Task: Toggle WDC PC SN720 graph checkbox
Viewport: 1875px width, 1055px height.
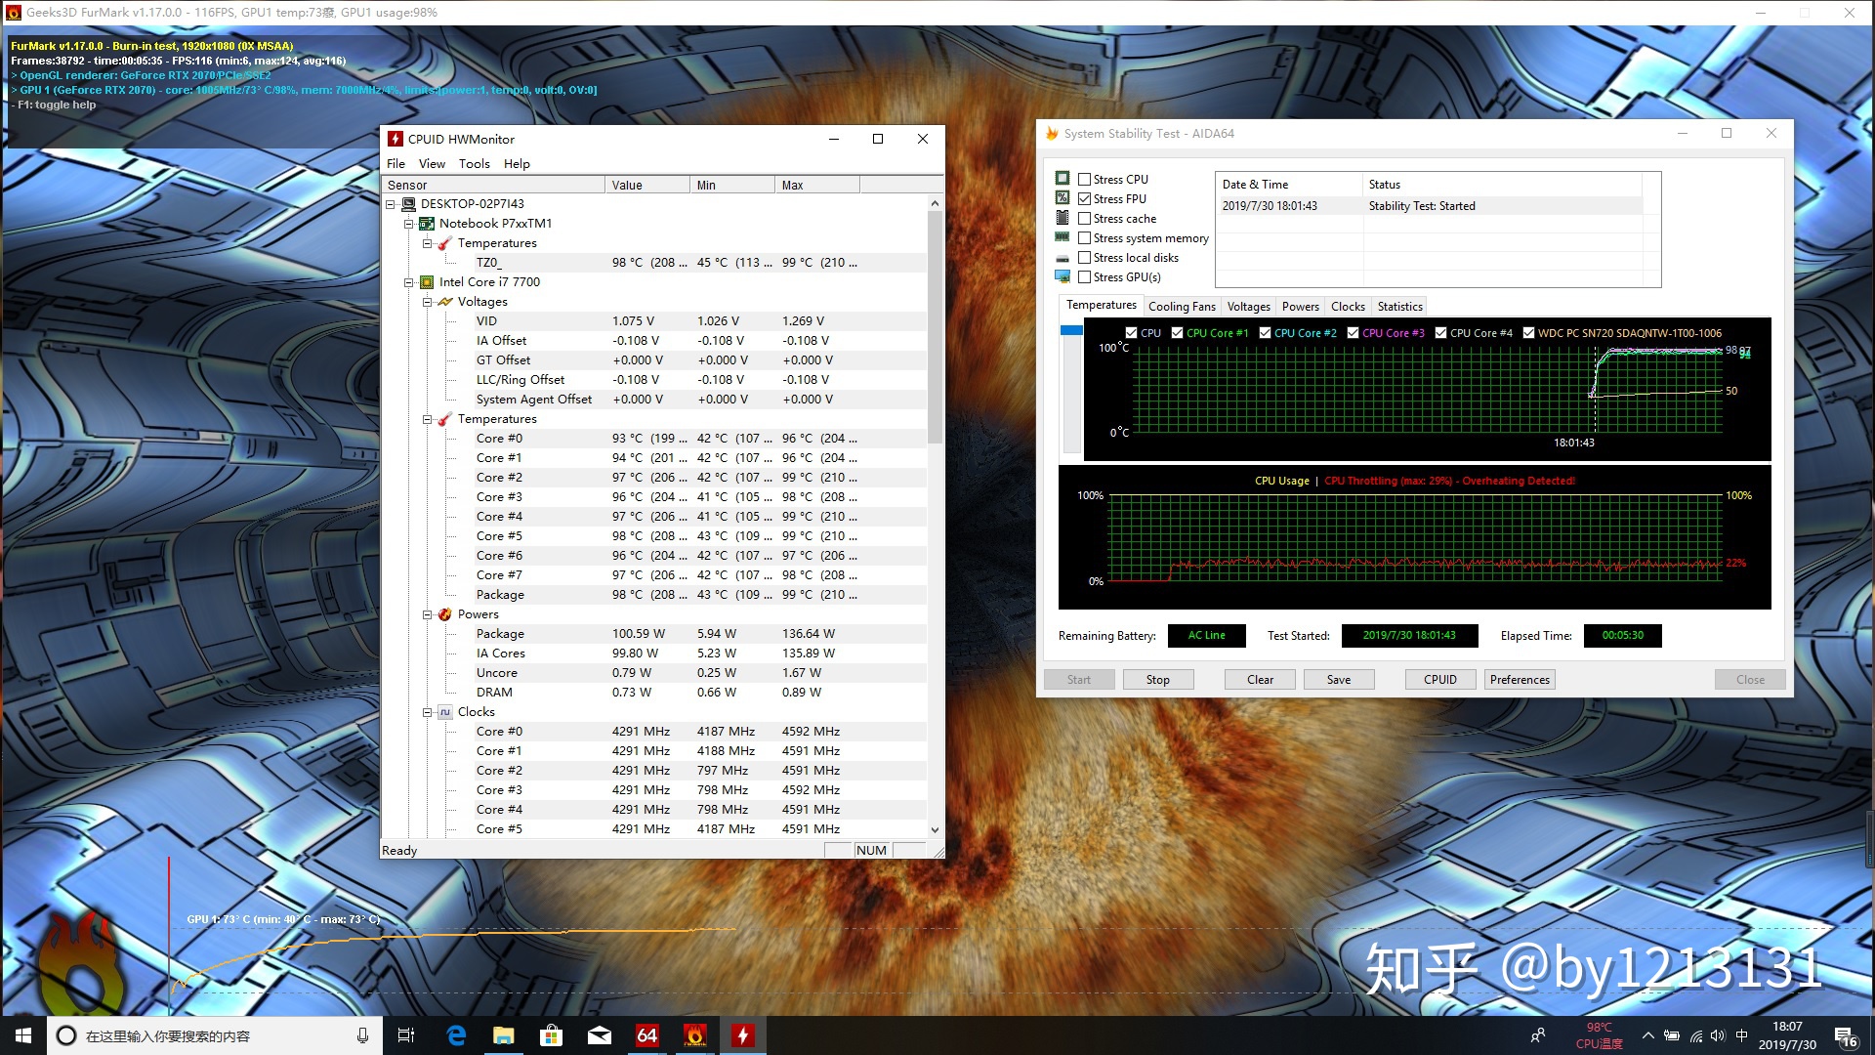Action: click(x=1528, y=333)
